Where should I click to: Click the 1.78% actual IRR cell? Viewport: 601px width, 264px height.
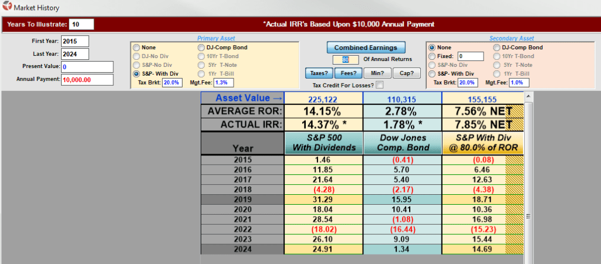click(x=402, y=124)
